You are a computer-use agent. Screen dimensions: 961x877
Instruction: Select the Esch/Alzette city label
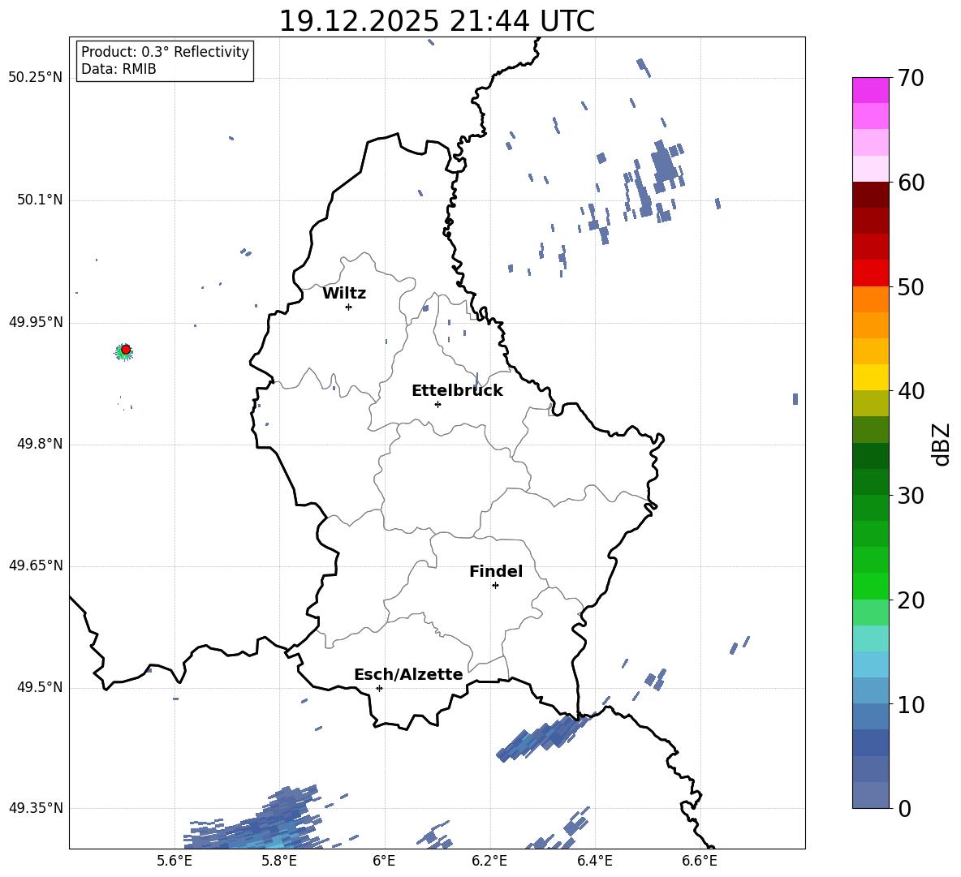point(408,675)
